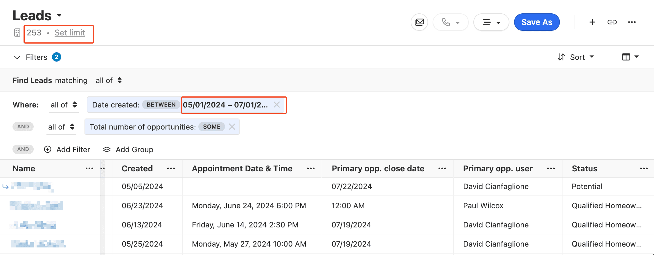The height and width of the screenshot is (255, 654).
Task: Open Created column options ellipsis
Action: click(x=171, y=169)
